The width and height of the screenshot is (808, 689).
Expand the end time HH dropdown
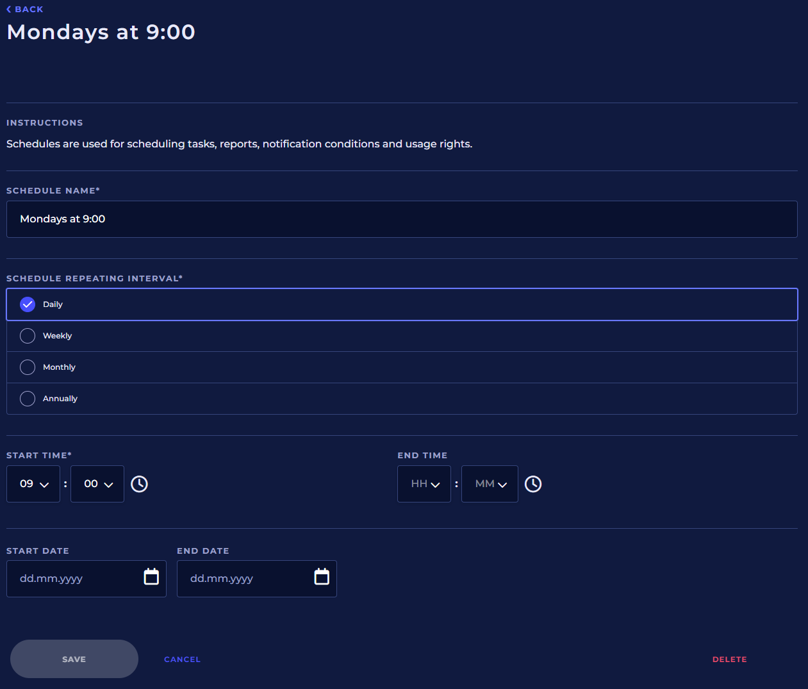coord(424,484)
